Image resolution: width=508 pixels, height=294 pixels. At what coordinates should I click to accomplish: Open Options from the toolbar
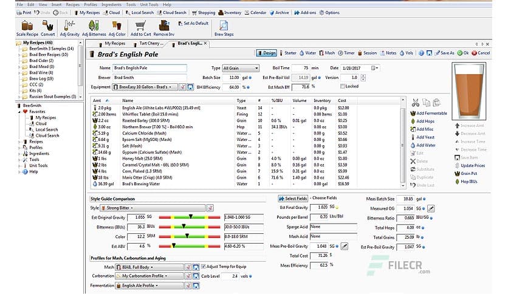pyautogui.click(x=329, y=13)
